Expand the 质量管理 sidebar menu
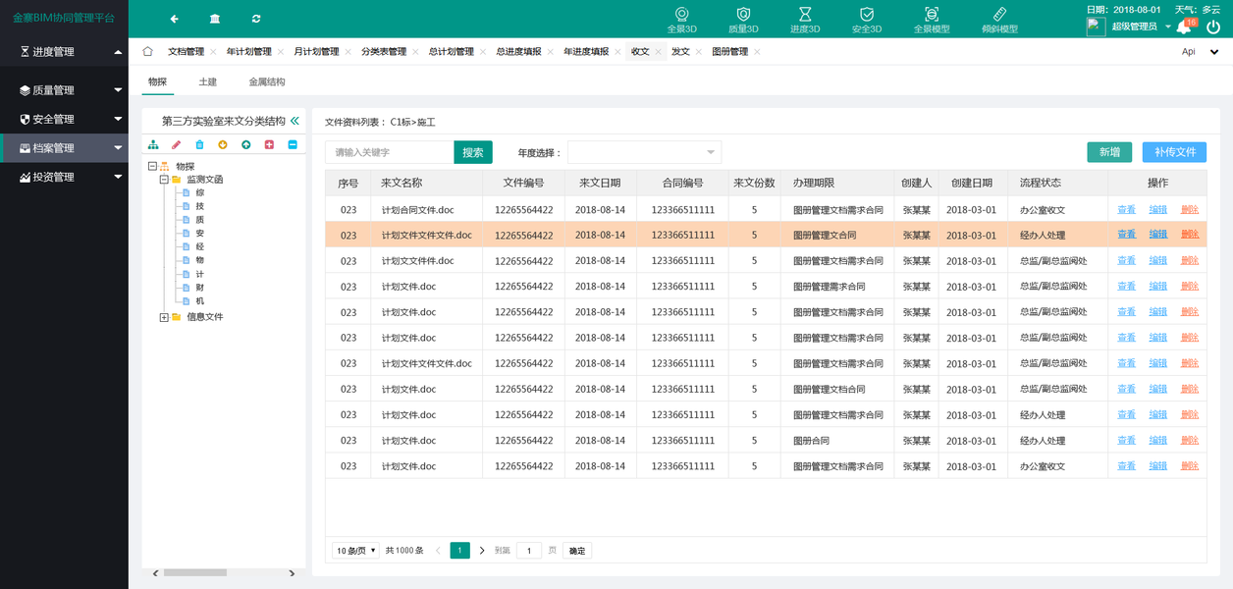Viewport: 1233px width, 589px height. (64, 89)
